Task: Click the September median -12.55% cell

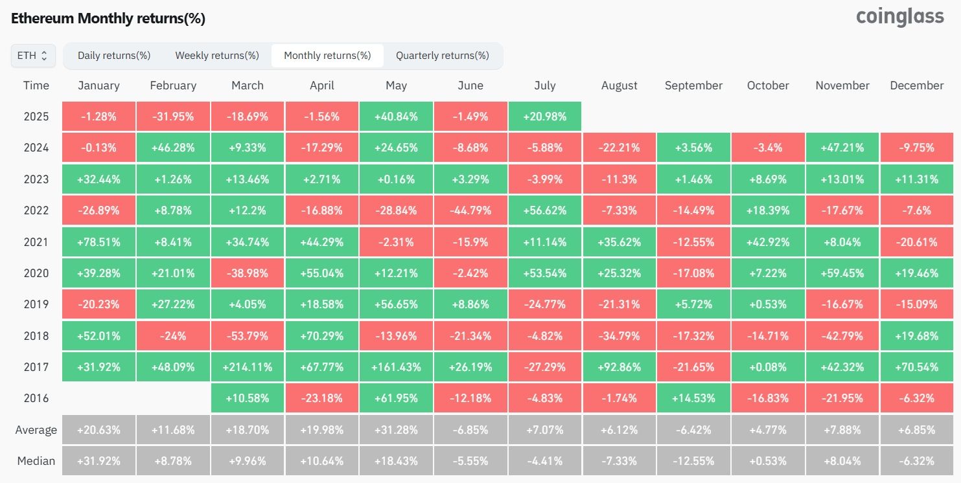Action: (x=693, y=461)
